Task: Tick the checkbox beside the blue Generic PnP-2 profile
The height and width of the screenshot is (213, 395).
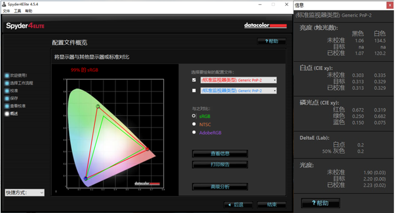Action: [x=194, y=90]
